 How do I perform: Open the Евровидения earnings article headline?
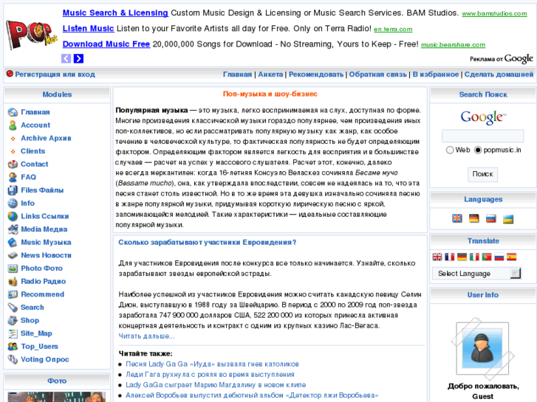coord(208,242)
